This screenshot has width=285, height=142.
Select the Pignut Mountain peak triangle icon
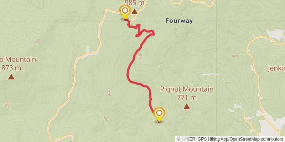point(187,106)
